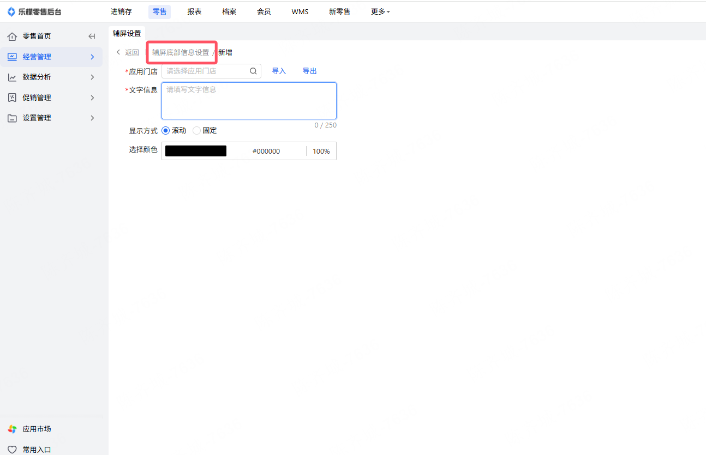
Task: Open the 新零售 top menu
Action: [x=340, y=11]
